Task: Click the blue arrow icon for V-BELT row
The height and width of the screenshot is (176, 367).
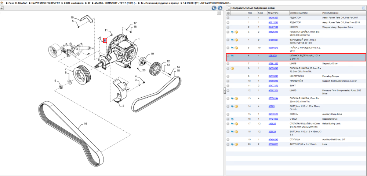Action: [x=232, y=119]
